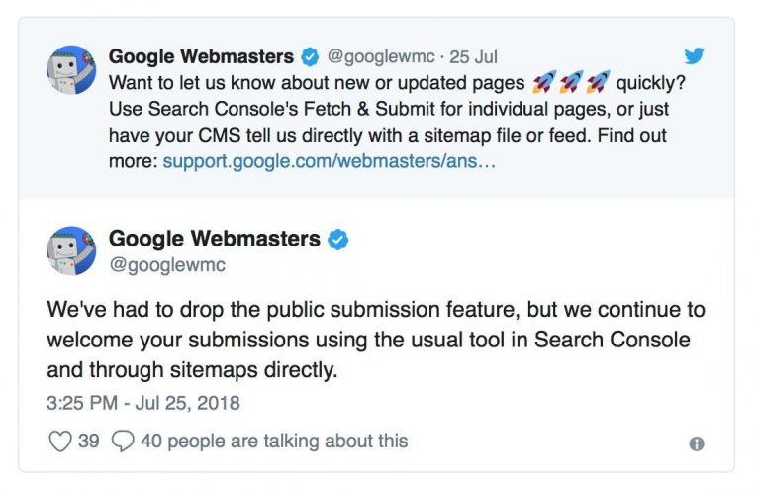Click the Twitter bird logo

point(695,54)
